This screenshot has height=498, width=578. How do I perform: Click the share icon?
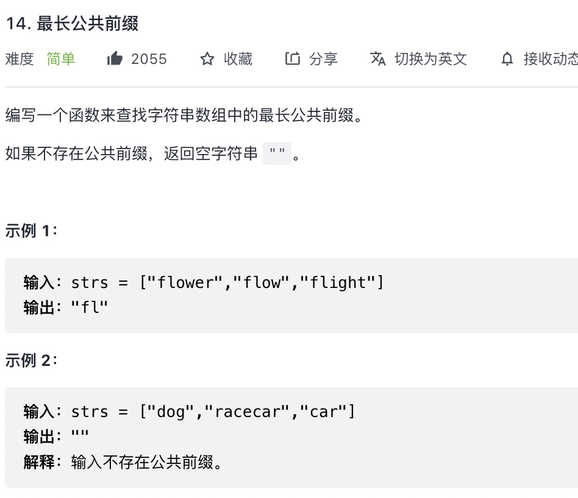[293, 58]
